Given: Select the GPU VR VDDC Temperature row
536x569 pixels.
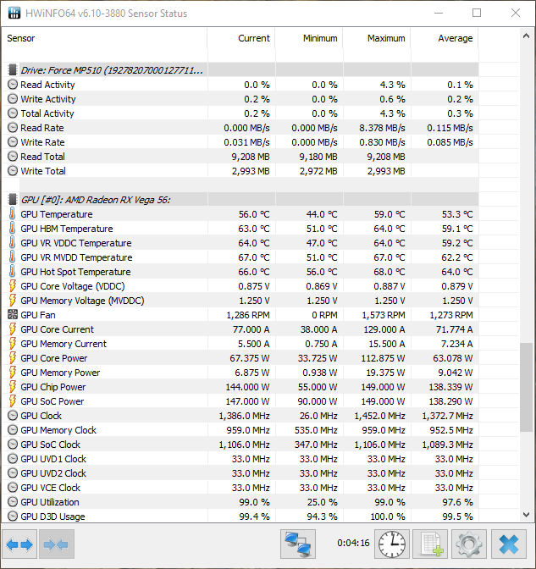Looking at the screenshot, I should pos(240,243).
